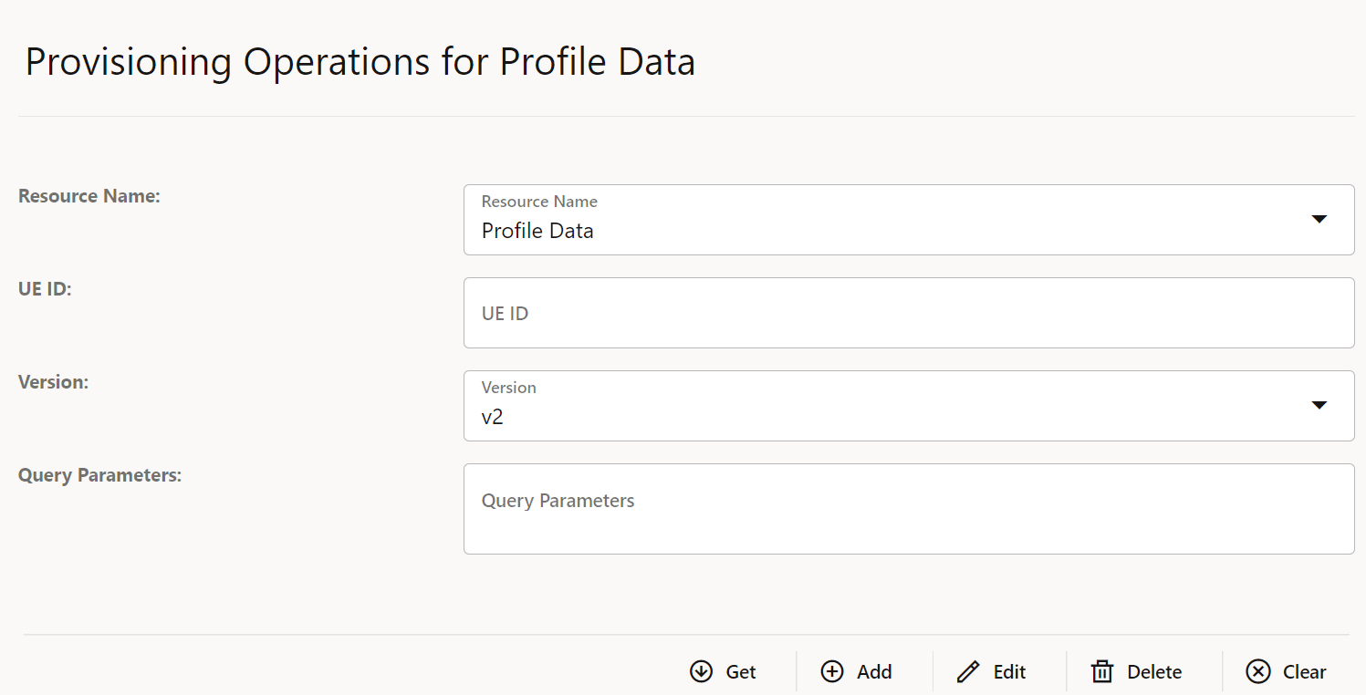The image size is (1366, 695).
Task: Click the Edit button
Action: [x=991, y=671]
